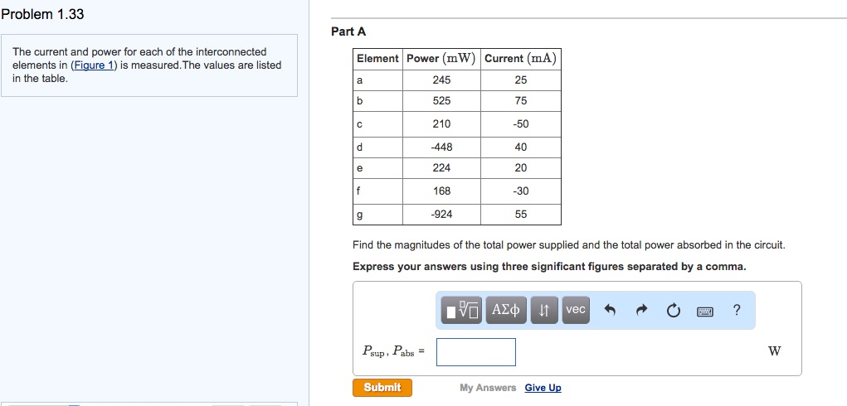
Task: Click the Psup, Pabs answer input box
Action: click(x=475, y=351)
